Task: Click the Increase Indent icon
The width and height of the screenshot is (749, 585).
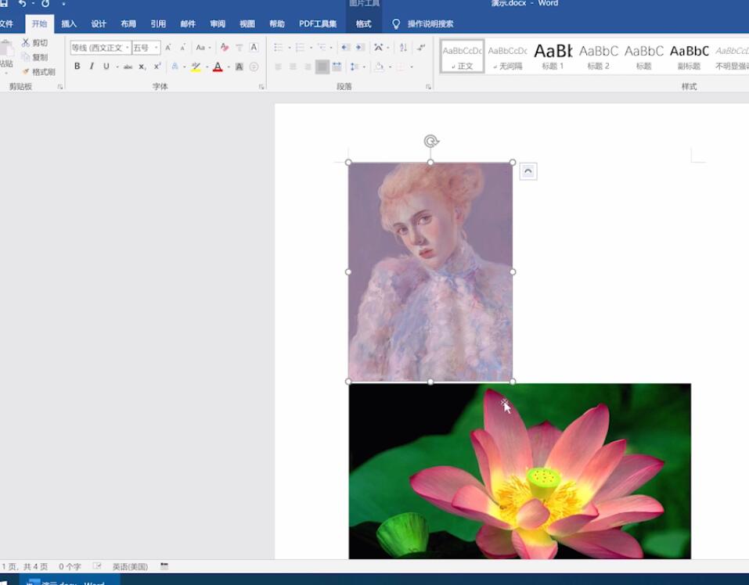Action: tap(360, 48)
